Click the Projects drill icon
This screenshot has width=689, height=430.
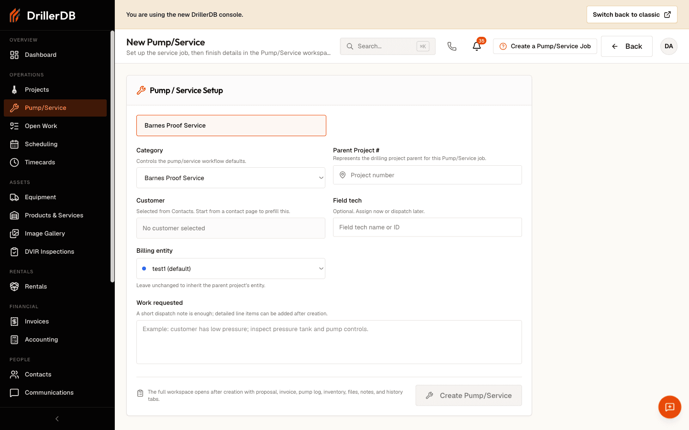[x=14, y=90]
